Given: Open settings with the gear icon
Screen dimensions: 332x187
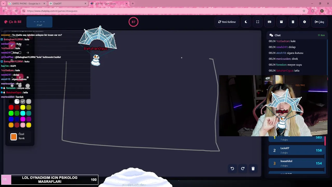Looking at the screenshot, I should point(305,22).
